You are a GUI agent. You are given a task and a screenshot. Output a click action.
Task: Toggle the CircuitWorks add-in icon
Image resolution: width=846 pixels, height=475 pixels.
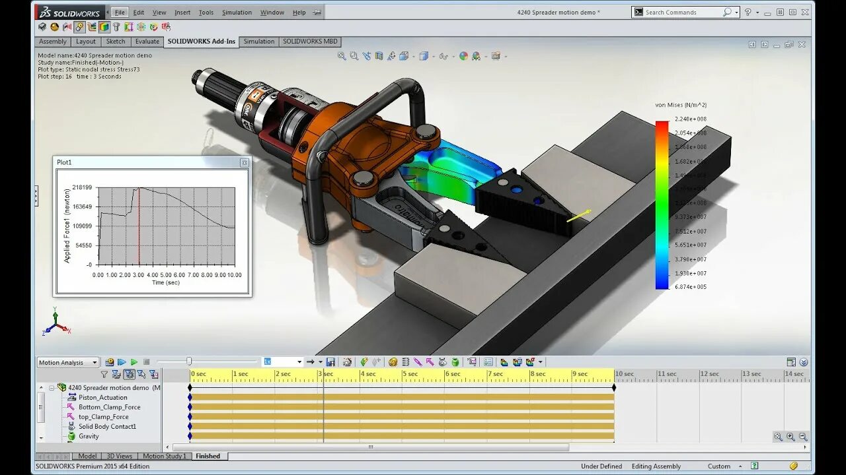(x=42, y=27)
